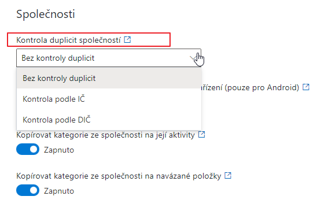
Task: Select highlighted Bez kontroly duplicit list option
Action: 109,78
